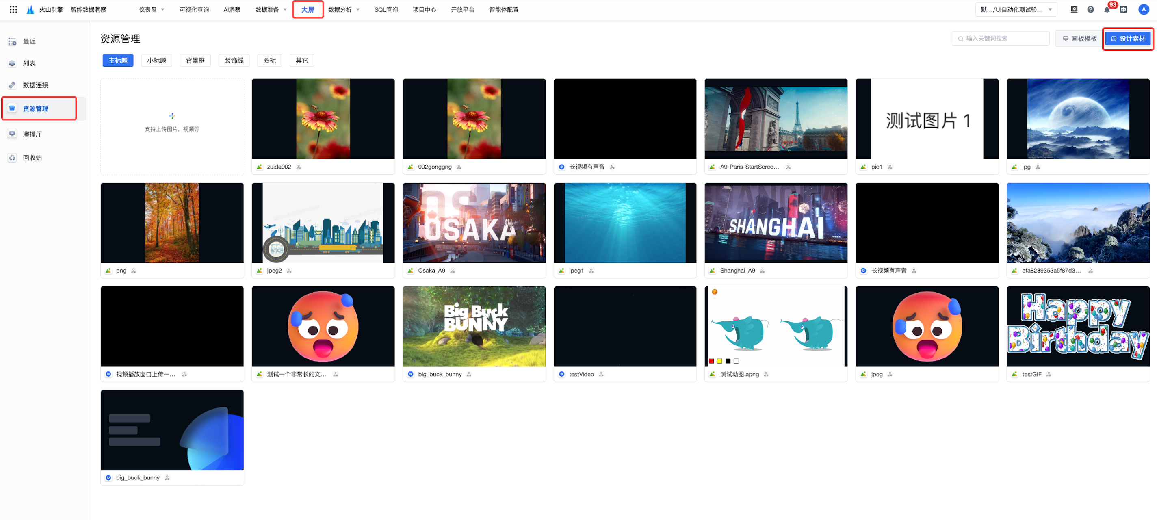Click the share icon next to pic1
This screenshot has width=1157, height=520.
pos(890,167)
